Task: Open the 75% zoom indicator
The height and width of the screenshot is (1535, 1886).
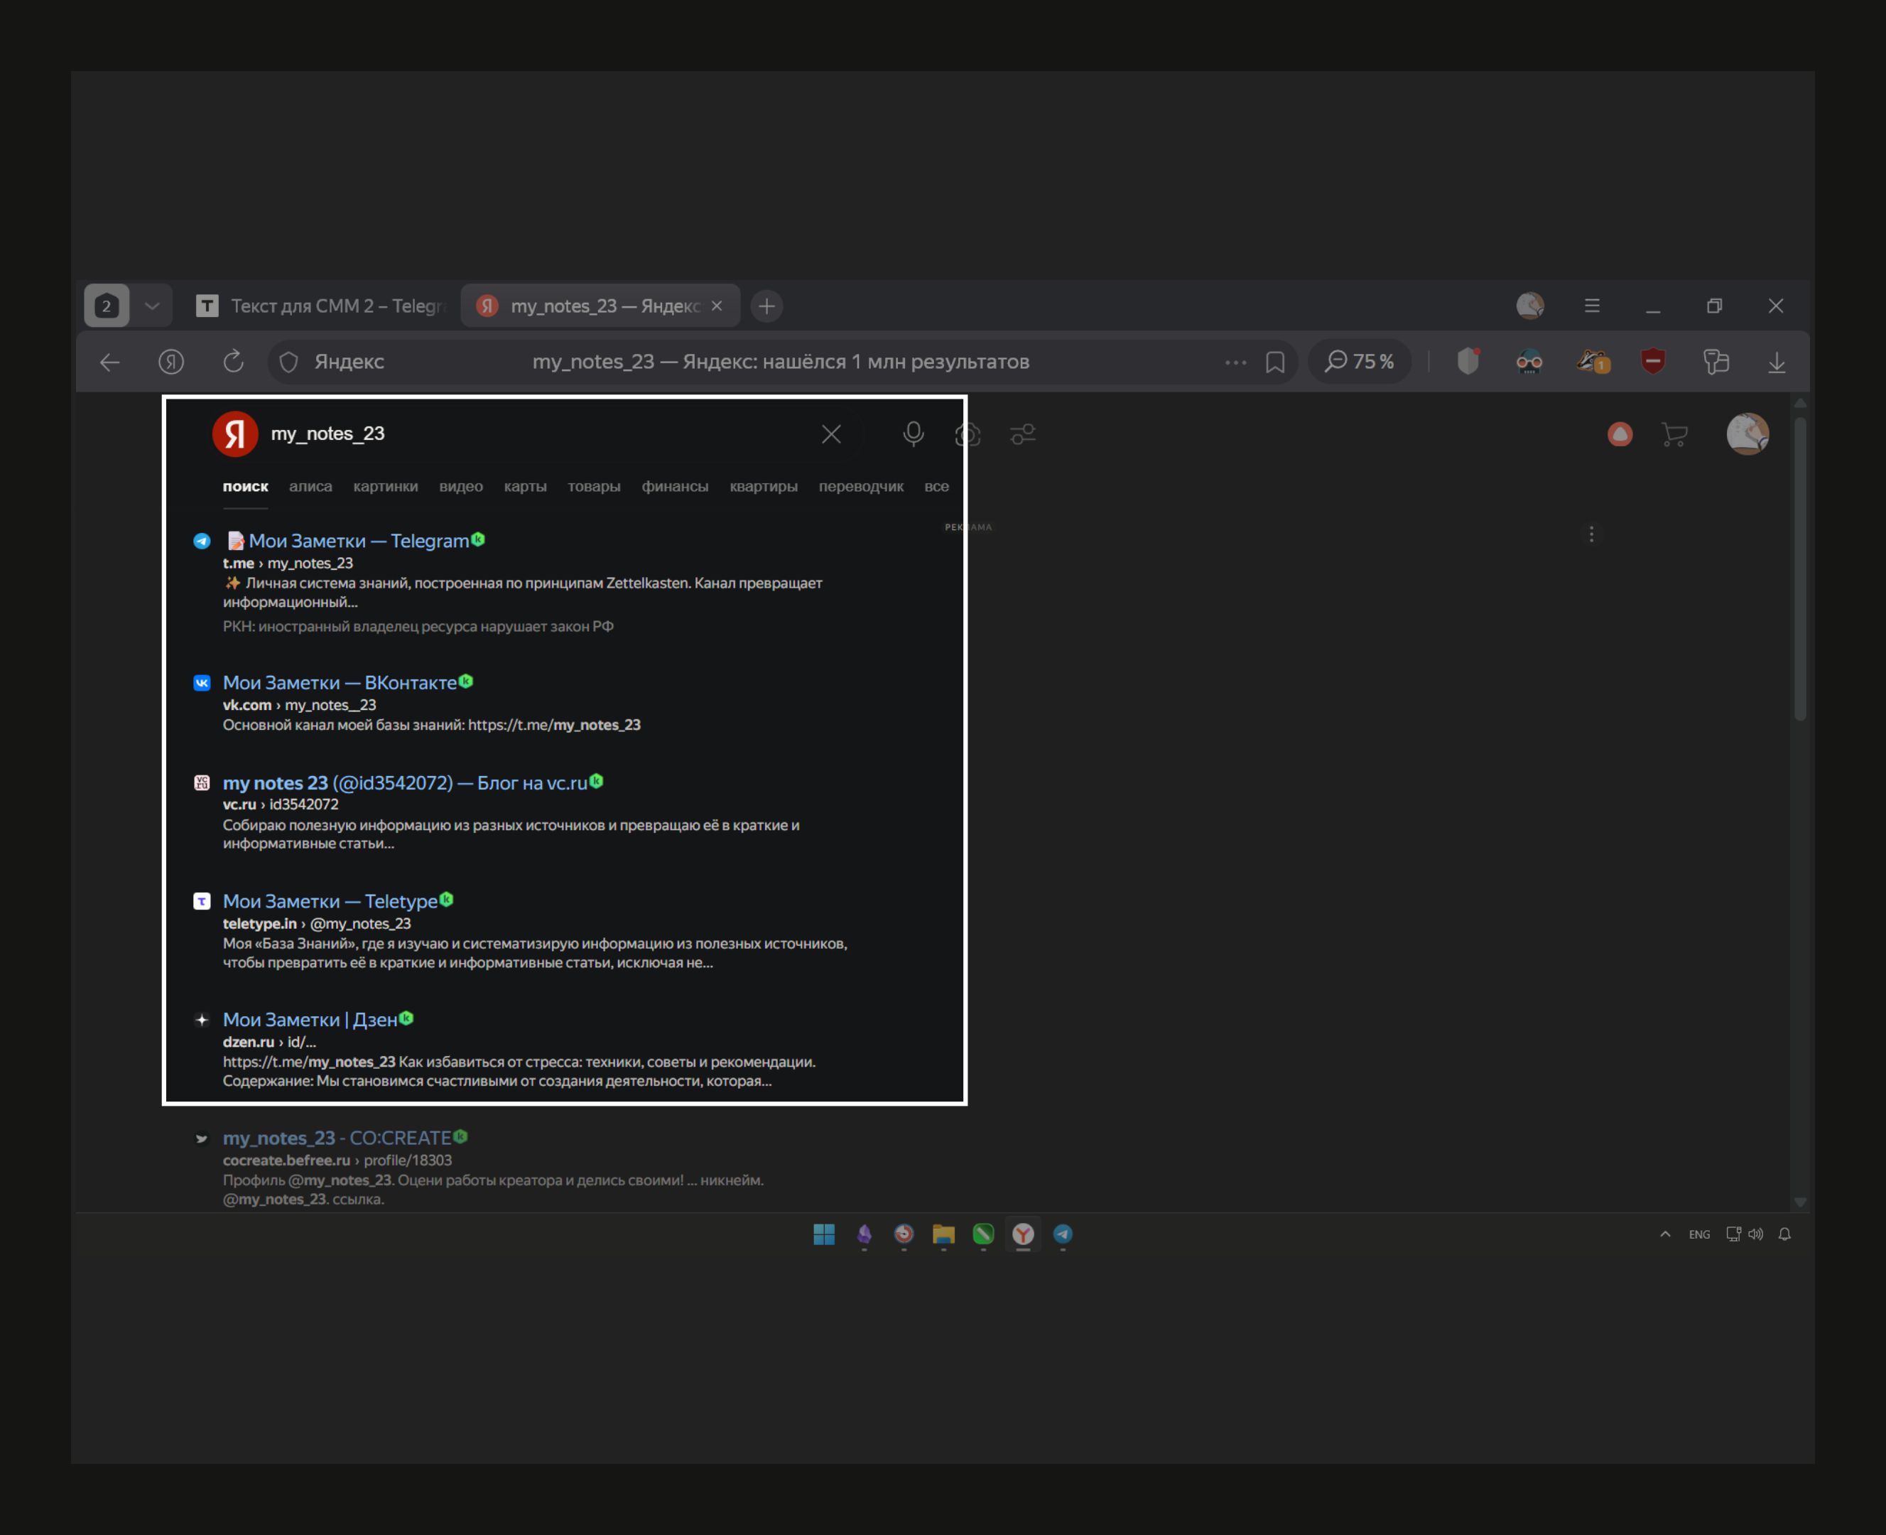Action: 1359,362
